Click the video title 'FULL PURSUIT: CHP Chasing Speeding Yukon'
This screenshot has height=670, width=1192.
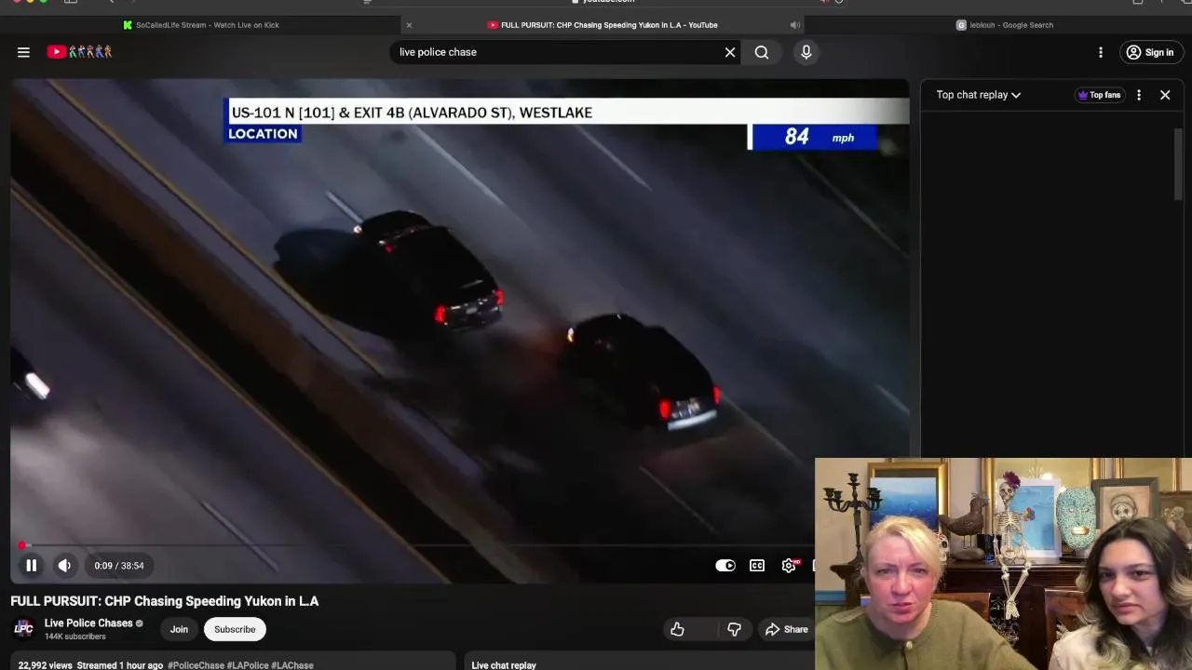[x=165, y=601]
